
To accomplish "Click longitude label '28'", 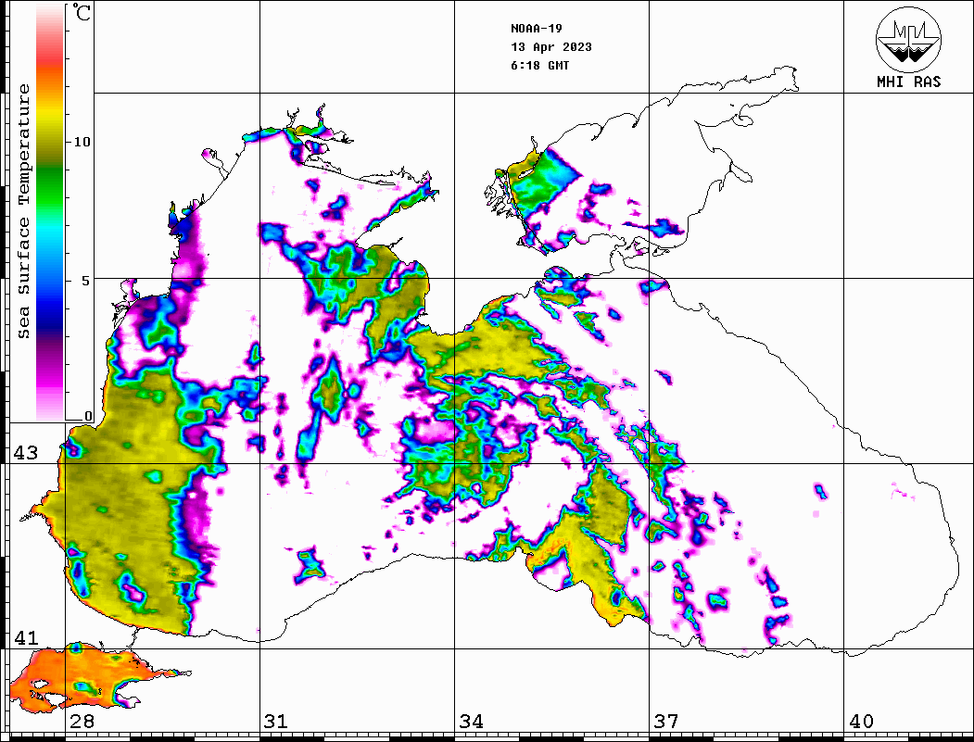I will (x=82, y=722).
